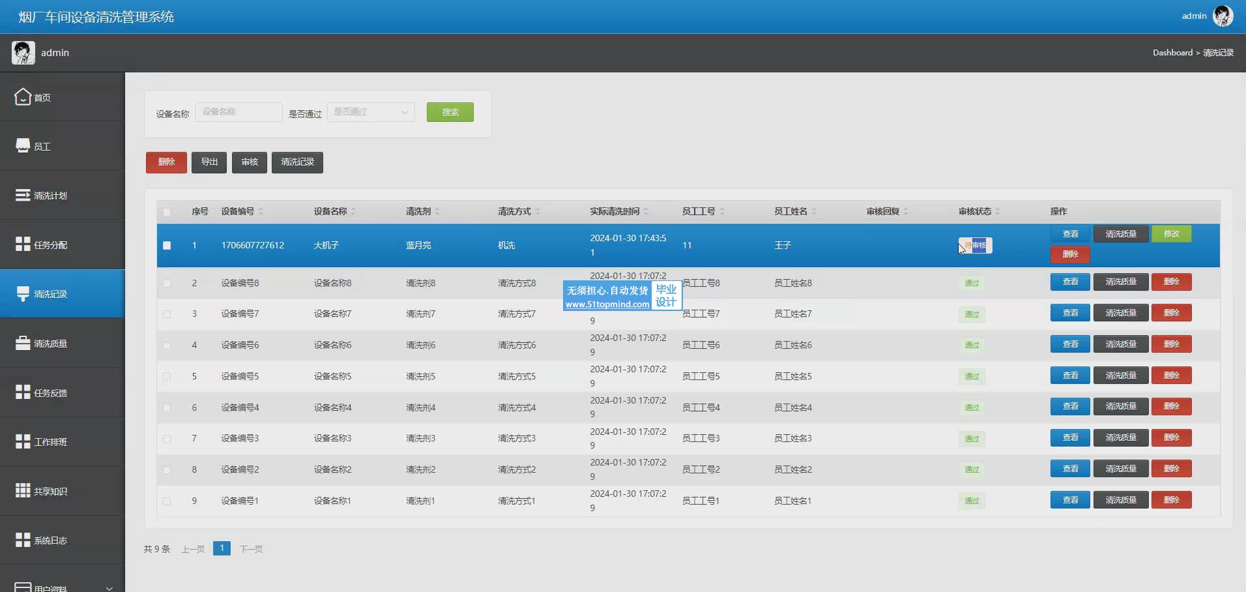Check the checkbox for row 设备编号3

click(167, 439)
